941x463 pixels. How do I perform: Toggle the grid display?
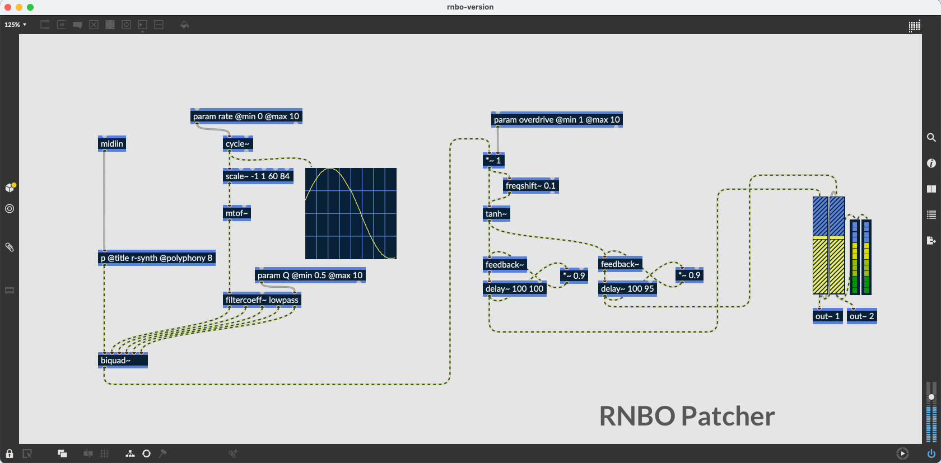click(104, 453)
